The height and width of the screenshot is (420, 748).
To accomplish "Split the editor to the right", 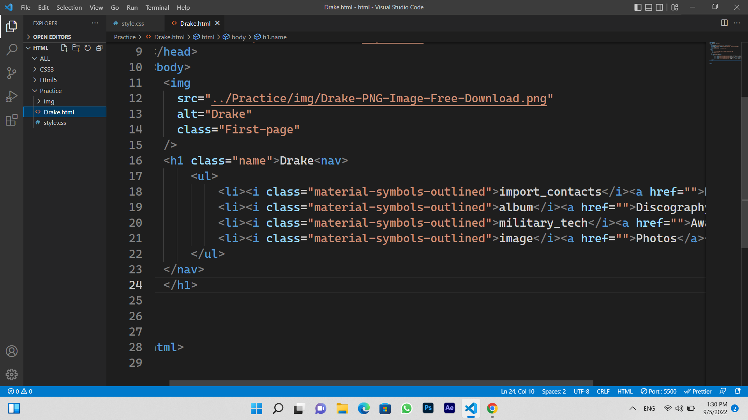I will (724, 23).
